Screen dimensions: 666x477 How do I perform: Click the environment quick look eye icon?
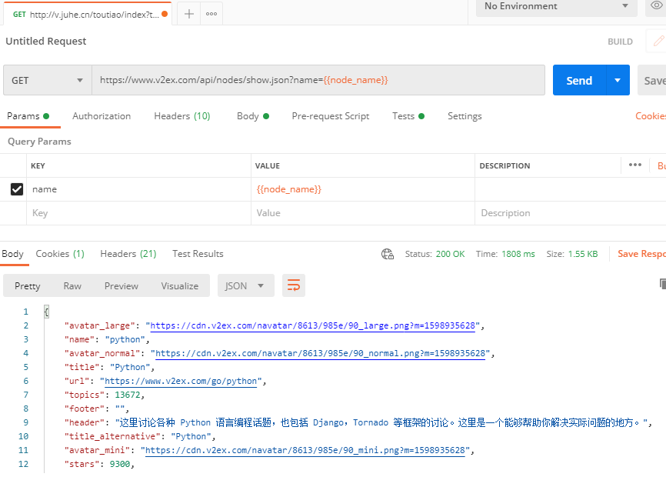(657, 5)
